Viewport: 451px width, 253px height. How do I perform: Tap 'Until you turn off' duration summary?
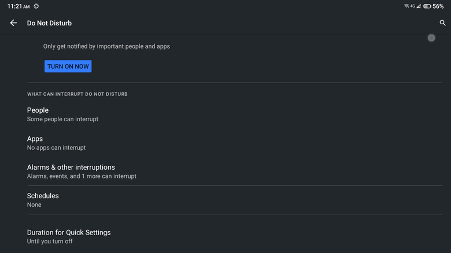pos(50,241)
